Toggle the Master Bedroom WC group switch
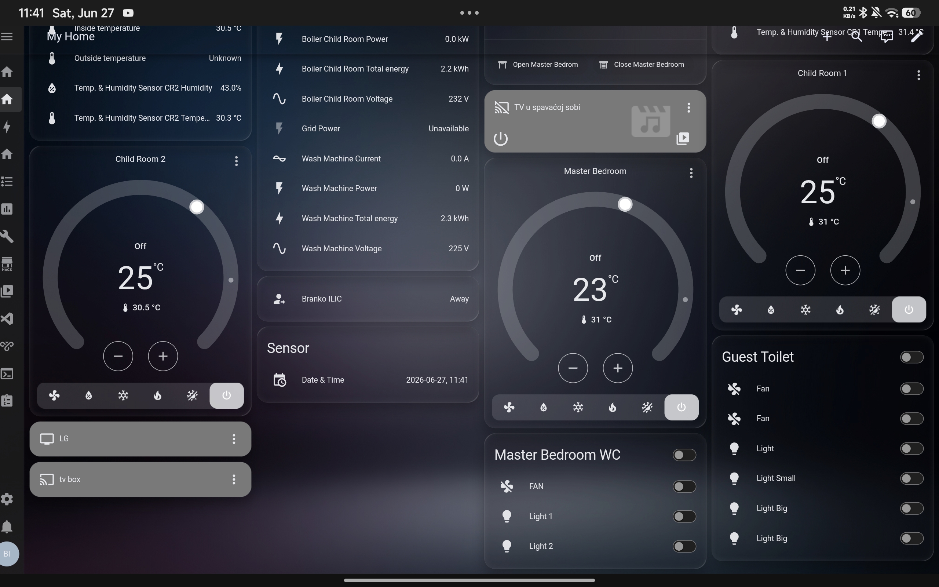The height and width of the screenshot is (587, 939). pyautogui.click(x=684, y=455)
